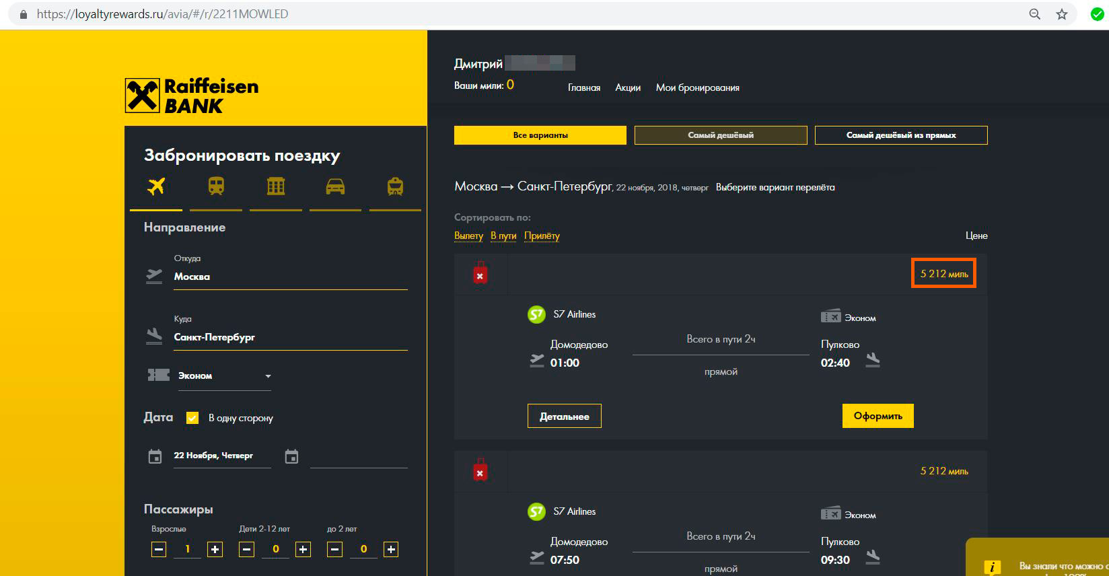Screen dimensions: 1109x576
Task: Click the return date calendar icon
Action: [291, 457]
